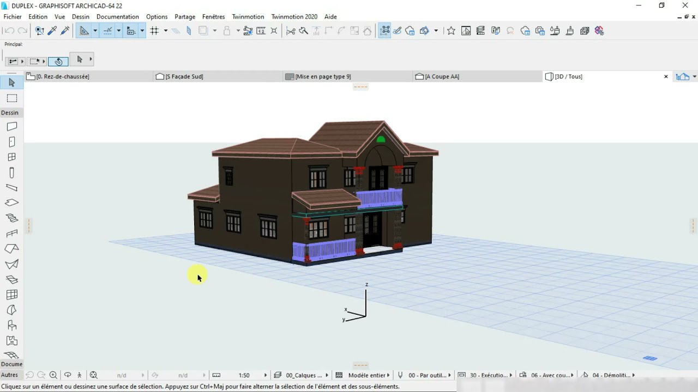
Task: Click the Twinmotion colorful link icon
Action: point(599,31)
